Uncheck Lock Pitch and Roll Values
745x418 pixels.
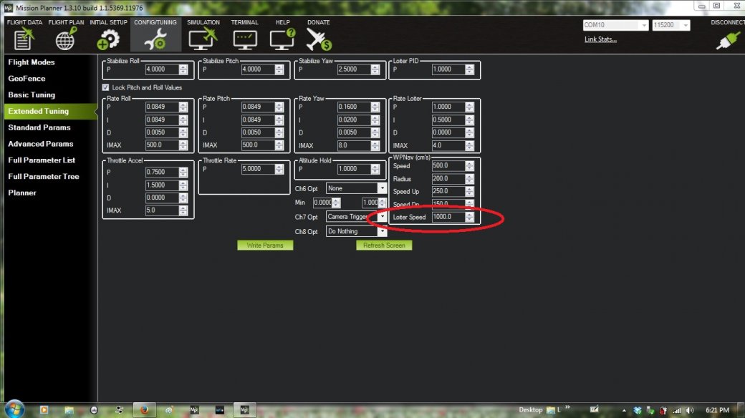point(106,87)
